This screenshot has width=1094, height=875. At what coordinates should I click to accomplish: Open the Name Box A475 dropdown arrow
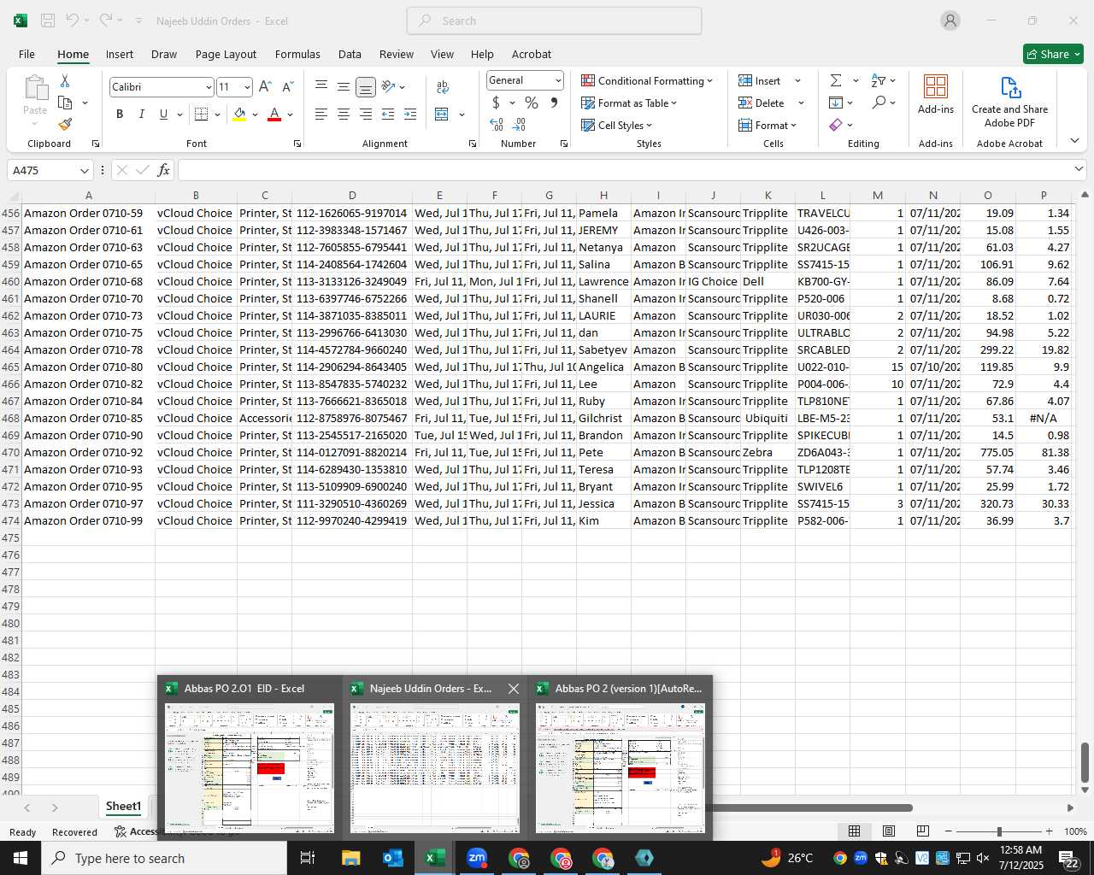pos(84,170)
